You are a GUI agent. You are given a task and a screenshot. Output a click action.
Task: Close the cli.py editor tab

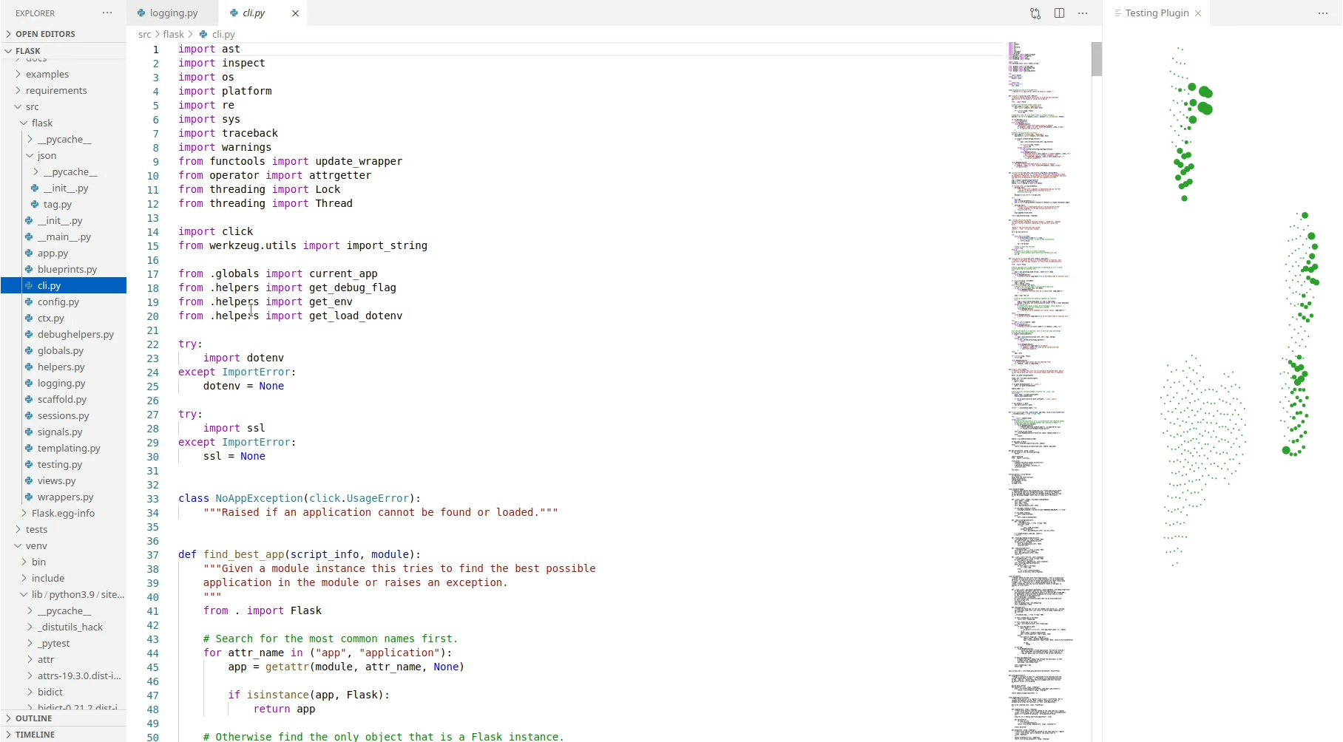click(x=295, y=13)
